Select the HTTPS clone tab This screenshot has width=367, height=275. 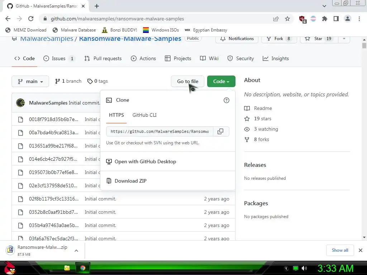coord(116,115)
